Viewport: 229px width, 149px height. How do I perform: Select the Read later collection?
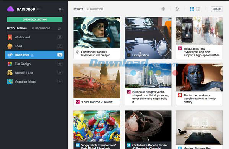tap(35, 55)
